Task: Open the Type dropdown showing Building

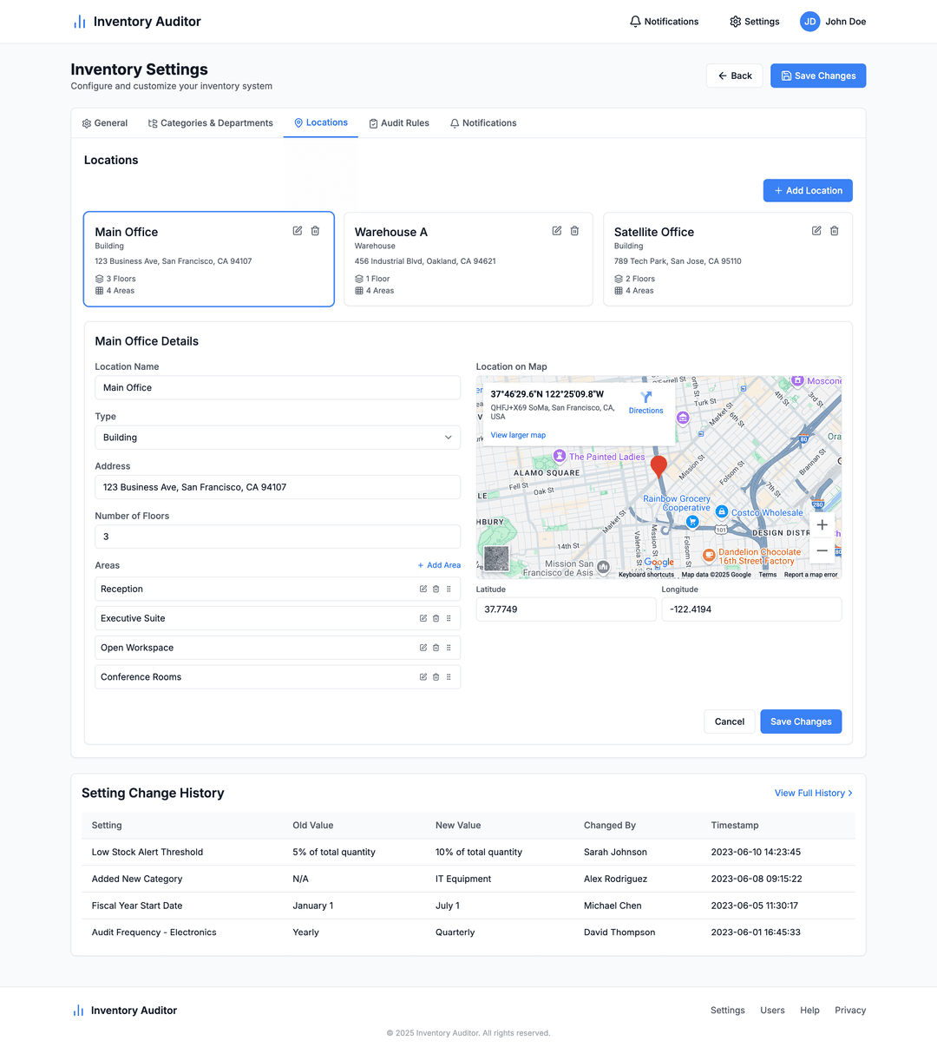Action: click(x=277, y=437)
